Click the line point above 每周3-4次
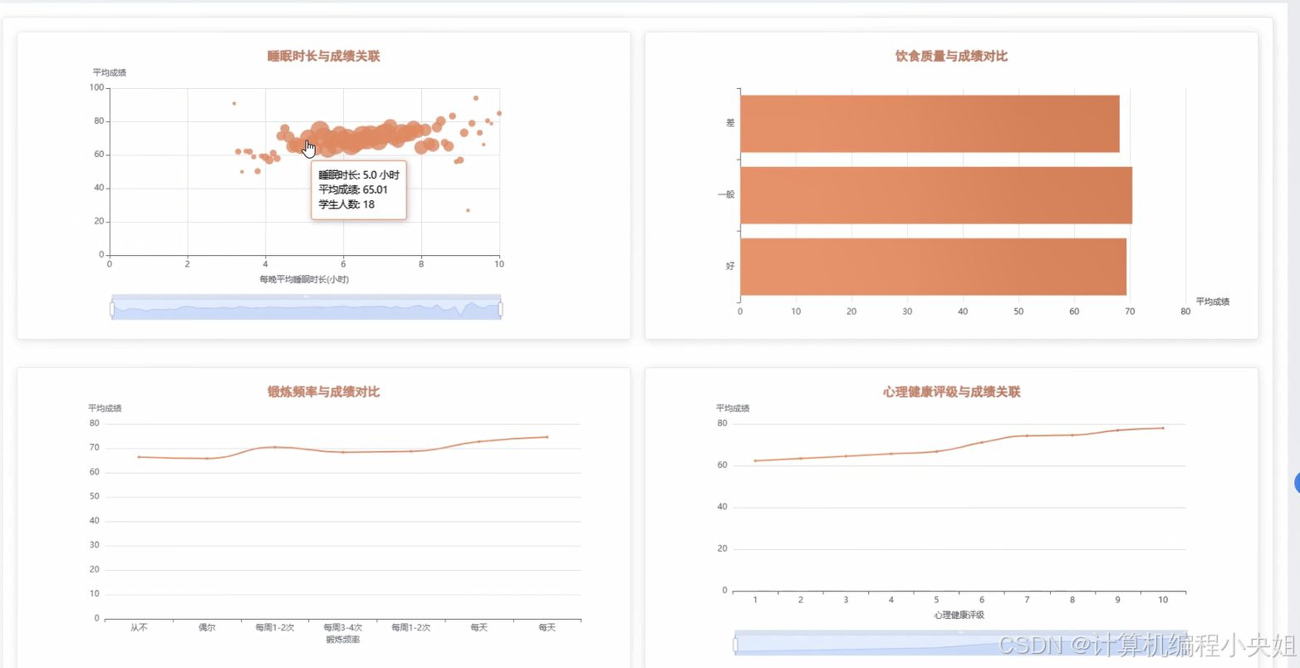 click(343, 452)
